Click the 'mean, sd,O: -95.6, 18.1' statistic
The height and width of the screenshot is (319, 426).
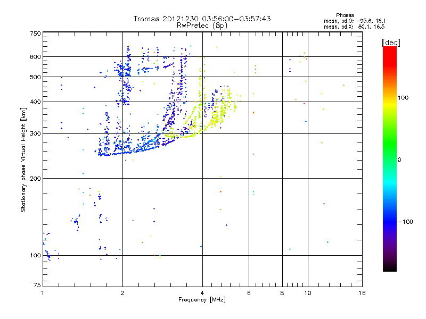tap(355, 21)
